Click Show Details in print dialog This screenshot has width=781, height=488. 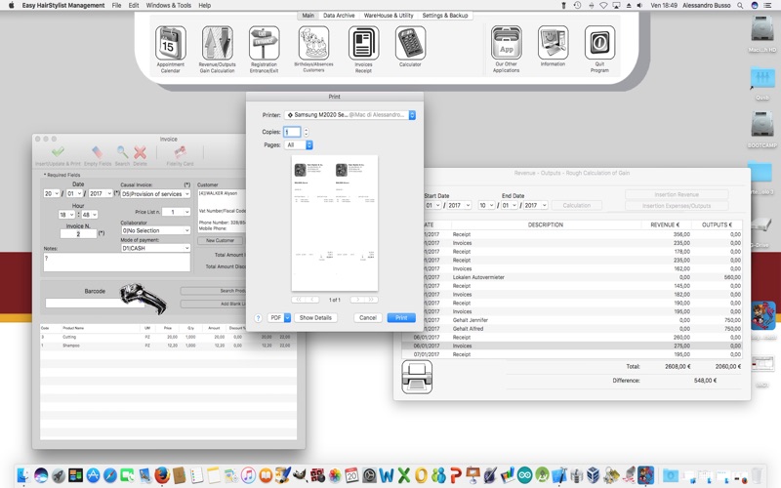[x=315, y=318]
